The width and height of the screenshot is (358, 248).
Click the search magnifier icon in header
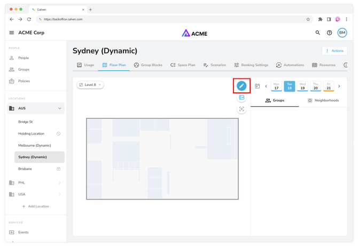(317, 33)
